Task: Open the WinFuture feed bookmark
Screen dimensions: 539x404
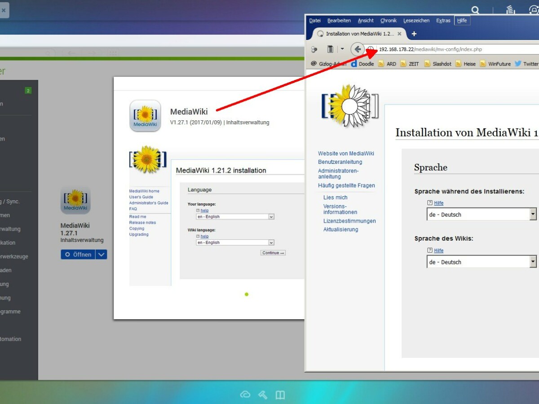Action: point(495,64)
